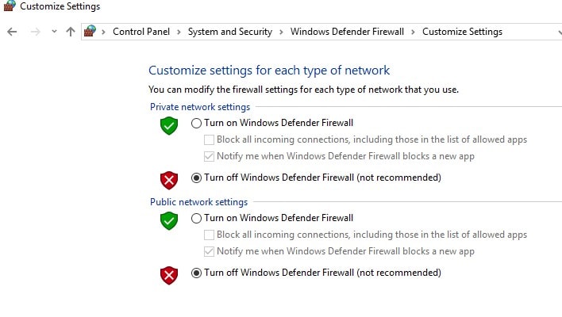Expand the chevron after Control Panel breadcrumb

pyautogui.click(x=180, y=32)
